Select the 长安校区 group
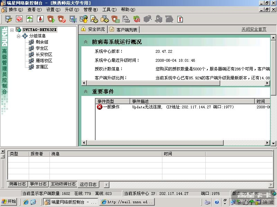Viewport: 277px width, 207px height. click(x=44, y=54)
